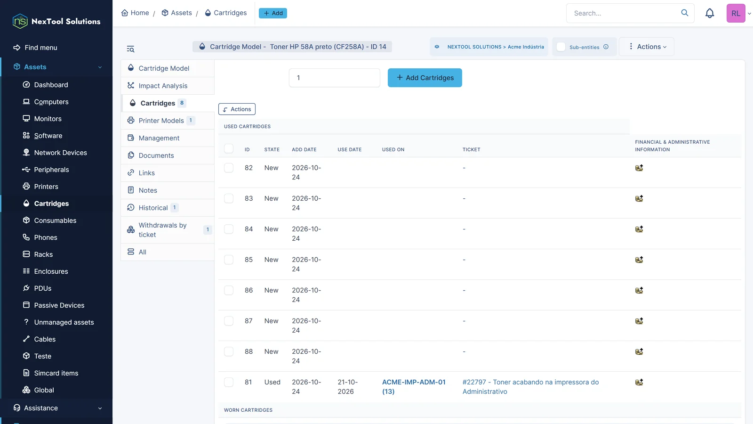The width and height of the screenshot is (753, 424).
Task: Switch to Impact Analysis tab
Action: tap(168, 86)
